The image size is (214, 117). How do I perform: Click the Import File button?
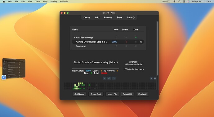point(112,94)
